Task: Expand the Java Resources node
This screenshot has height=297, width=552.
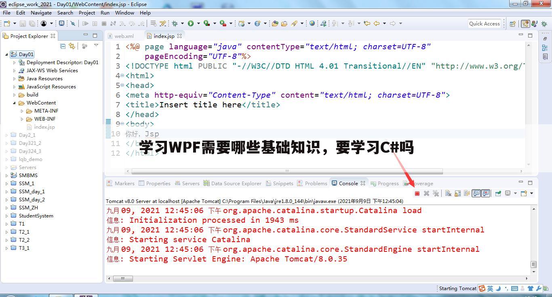Action: (x=15, y=78)
